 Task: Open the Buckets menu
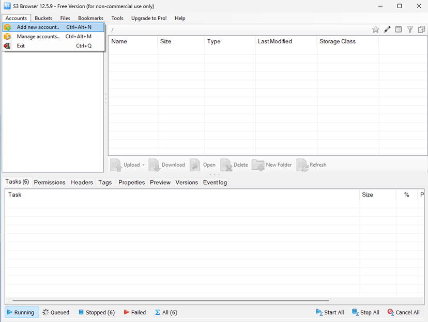[43, 18]
